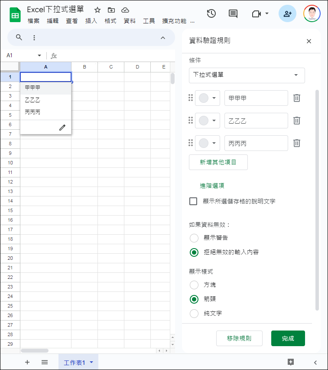The image size is (328, 370).
Task: Open the 編輯 menu
Action: click(52, 21)
